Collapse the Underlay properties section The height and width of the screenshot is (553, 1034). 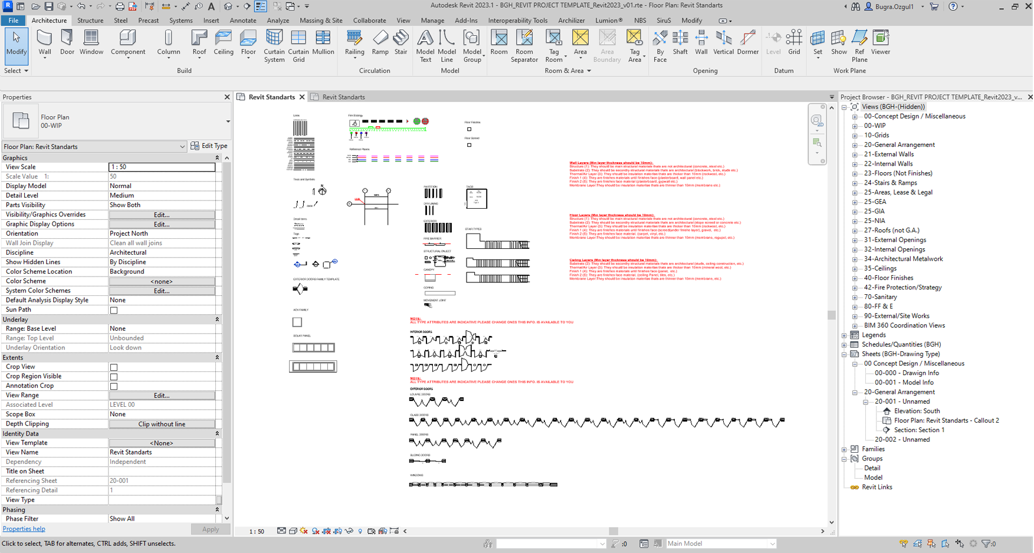[x=217, y=320]
